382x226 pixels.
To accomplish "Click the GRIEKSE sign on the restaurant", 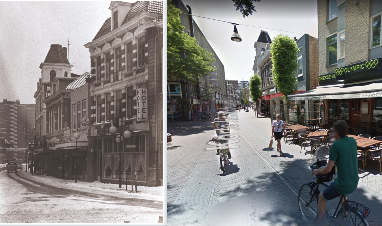I will [327, 77].
